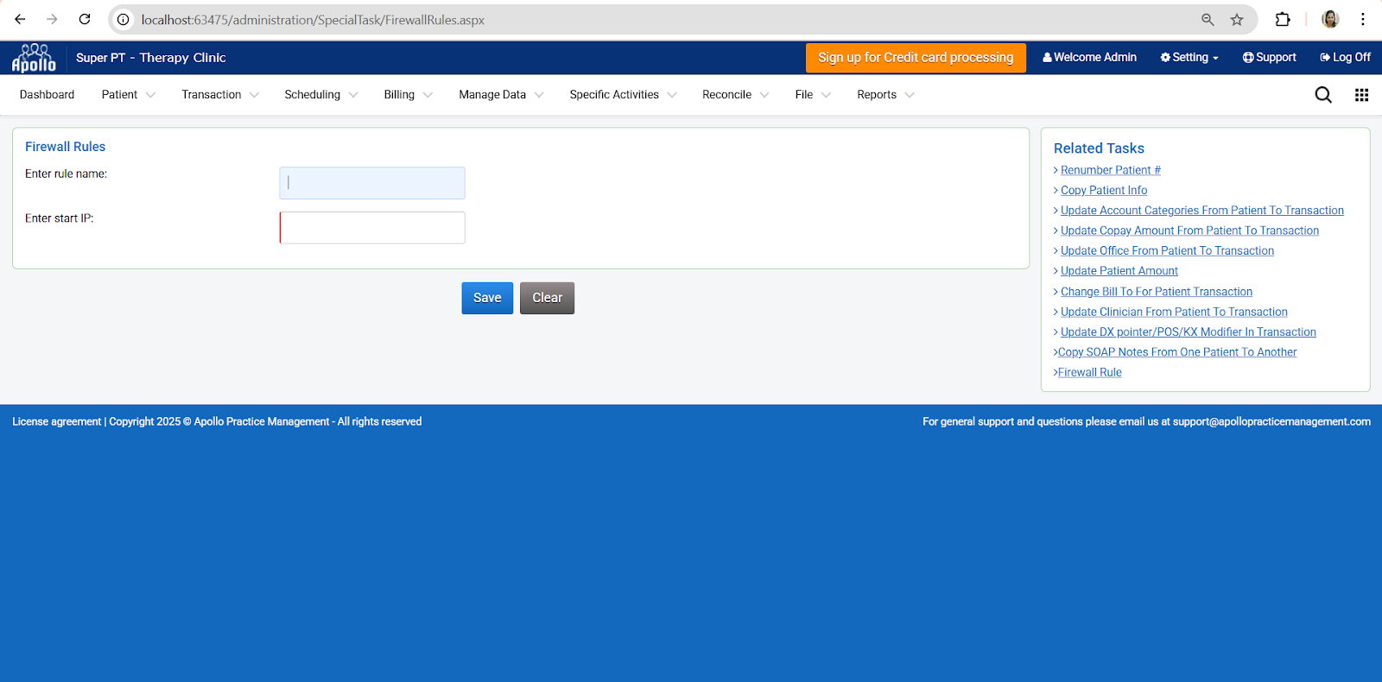Click the Clear button

coord(547,298)
